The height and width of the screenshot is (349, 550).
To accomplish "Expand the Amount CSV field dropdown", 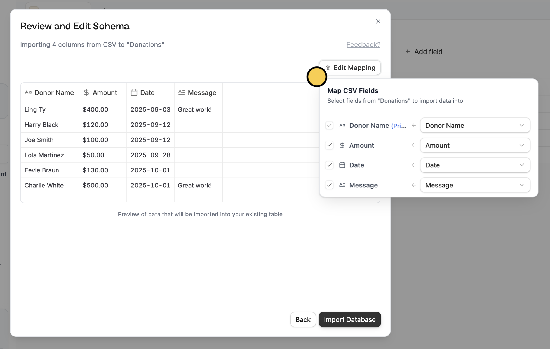I will point(475,145).
